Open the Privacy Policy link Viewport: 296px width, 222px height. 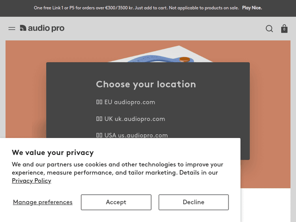(32, 181)
